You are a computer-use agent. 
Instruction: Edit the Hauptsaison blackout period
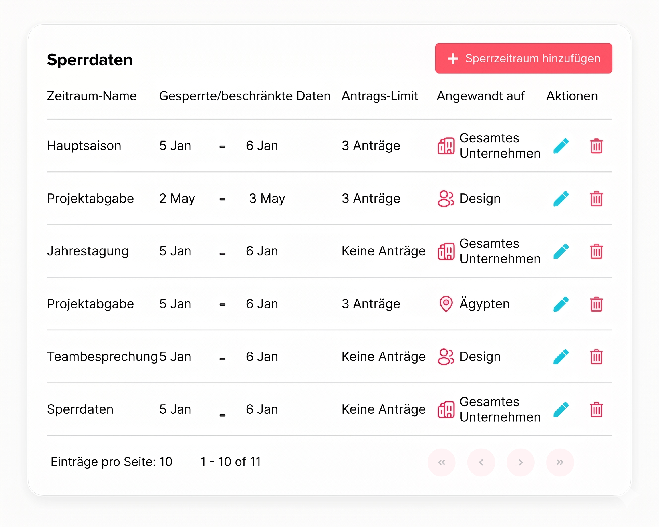561,146
